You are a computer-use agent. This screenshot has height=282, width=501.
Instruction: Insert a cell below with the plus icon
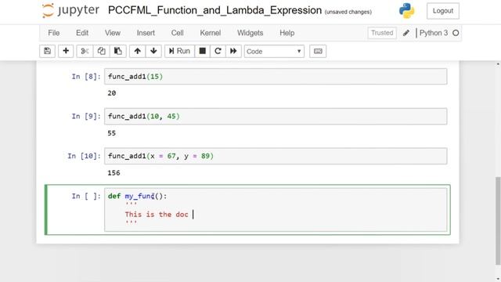[x=66, y=51]
